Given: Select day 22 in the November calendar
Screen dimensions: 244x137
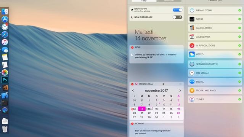Looking at the screenshot, I should [x=149, y=113].
